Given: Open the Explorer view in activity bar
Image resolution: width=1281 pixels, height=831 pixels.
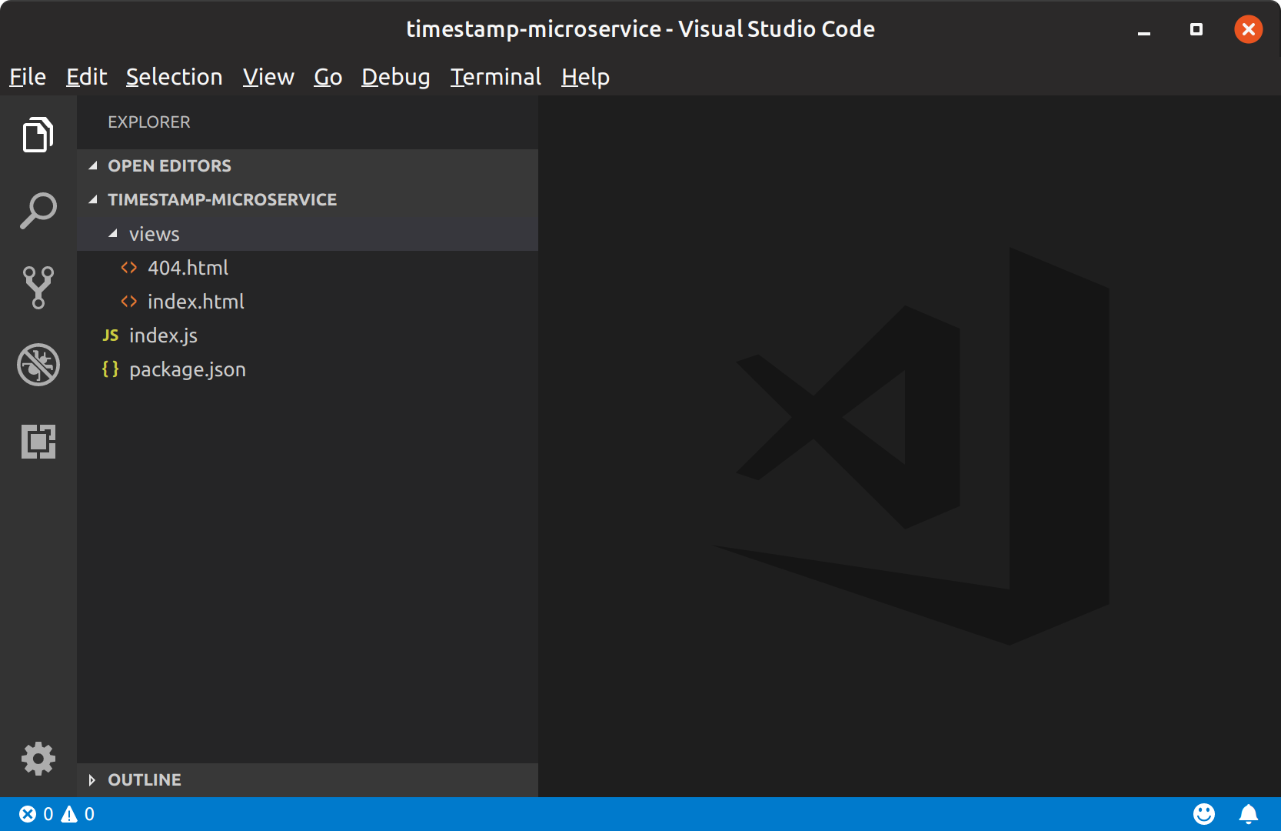Looking at the screenshot, I should [38, 135].
